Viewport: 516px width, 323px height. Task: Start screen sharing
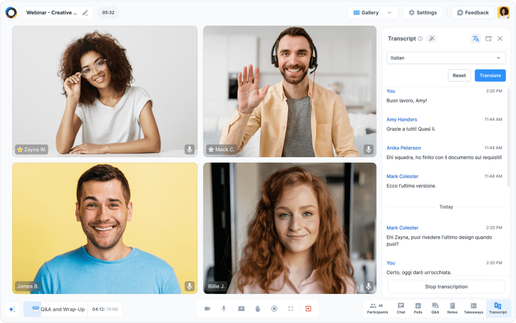click(x=241, y=308)
